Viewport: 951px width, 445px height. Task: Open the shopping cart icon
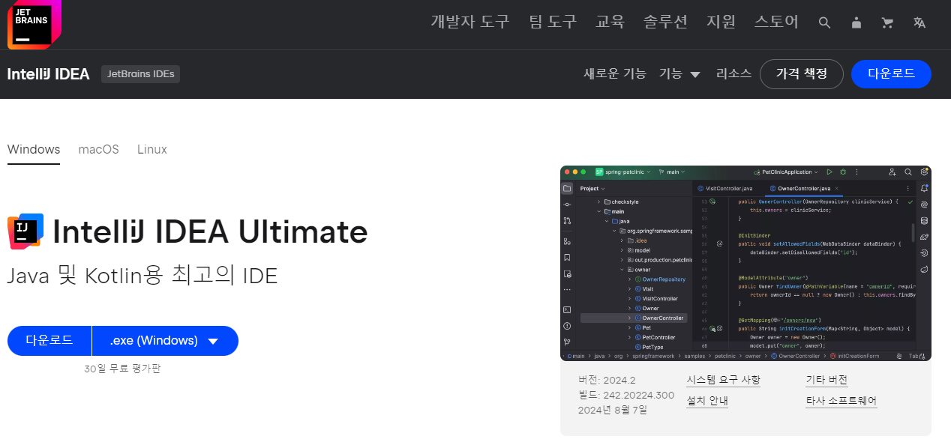click(887, 22)
